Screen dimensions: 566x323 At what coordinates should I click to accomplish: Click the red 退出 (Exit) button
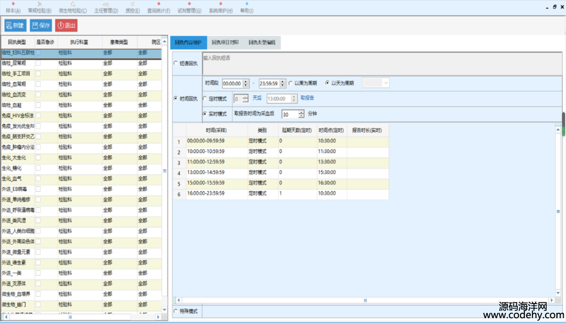click(x=66, y=25)
